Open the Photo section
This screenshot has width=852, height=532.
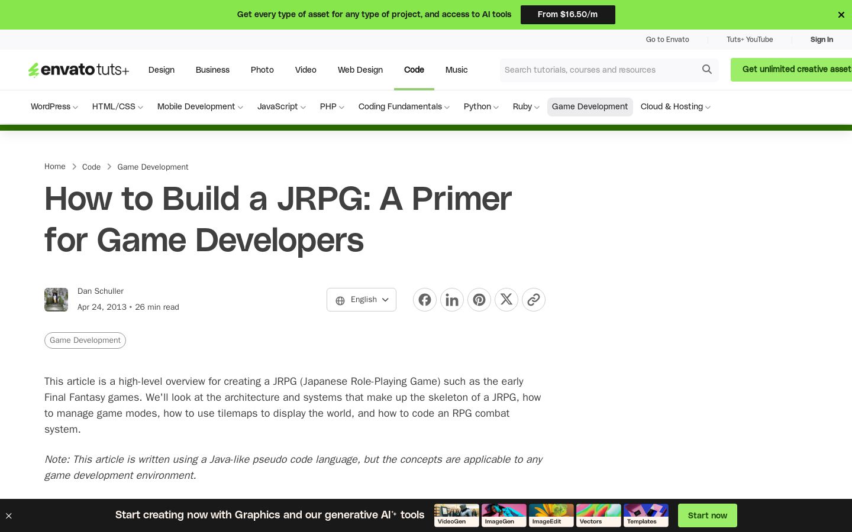(262, 70)
